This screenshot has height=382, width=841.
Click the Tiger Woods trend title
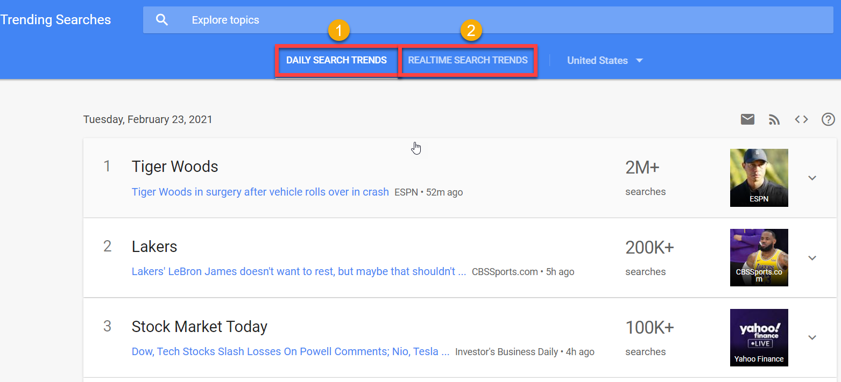click(x=175, y=167)
